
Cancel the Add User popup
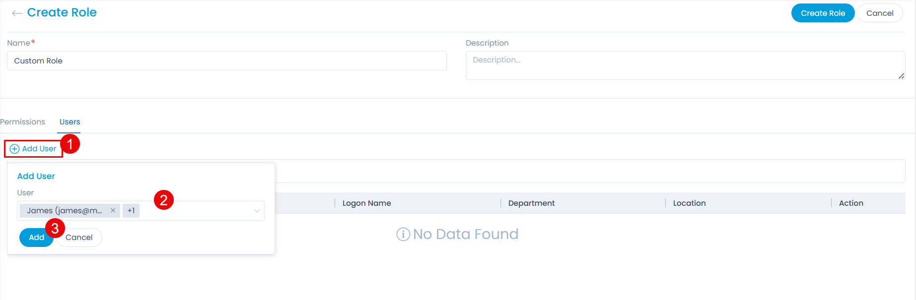[79, 238]
